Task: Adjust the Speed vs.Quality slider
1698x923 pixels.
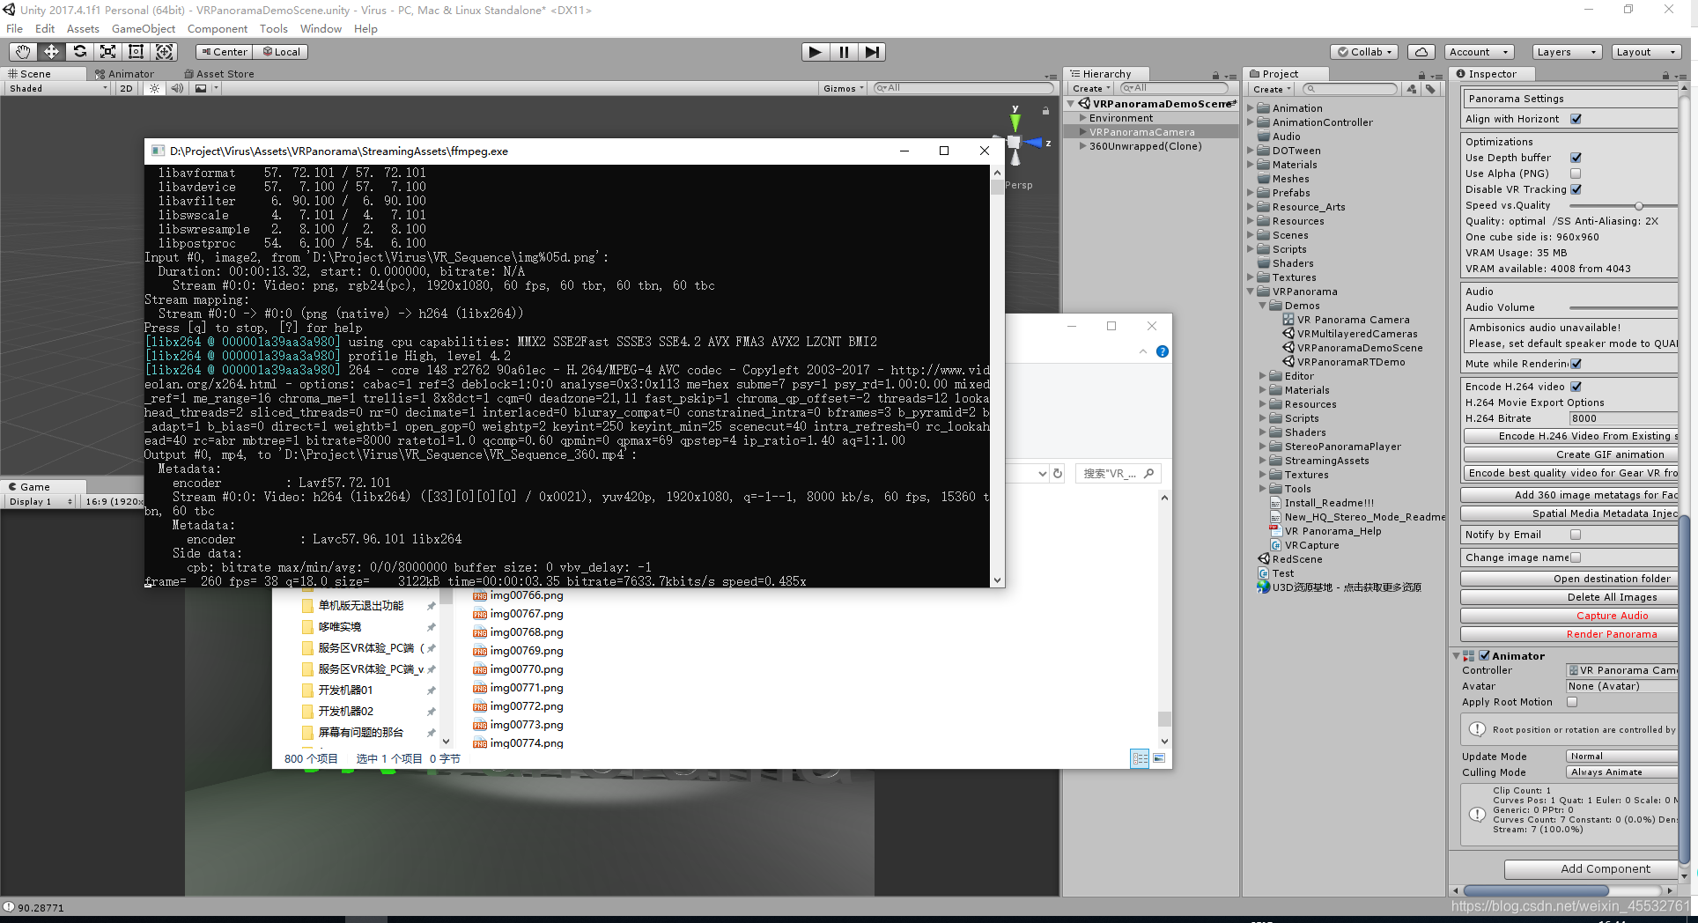Action: tap(1638, 206)
